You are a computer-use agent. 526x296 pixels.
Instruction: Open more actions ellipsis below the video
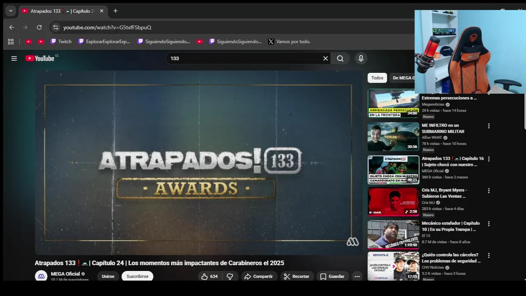coord(357,276)
